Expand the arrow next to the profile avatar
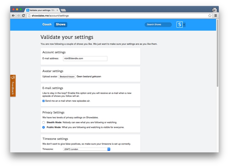 (184, 25)
